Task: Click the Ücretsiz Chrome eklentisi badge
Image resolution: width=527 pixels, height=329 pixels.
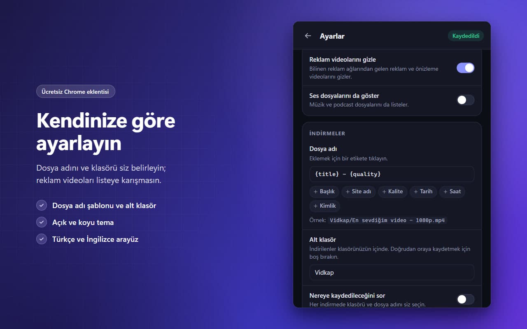Action: pyautogui.click(x=76, y=92)
